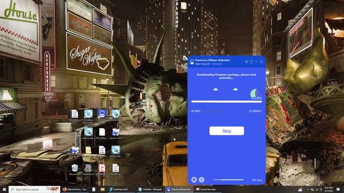Click the Passvers lock logo in title bar

point(192,62)
